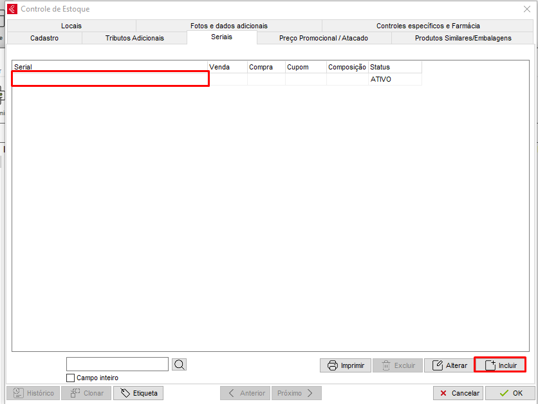The width and height of the screenshot is (538, 404).
Task: Go to Produtos Similares/Embalagens tab
Action: [x=463, y=38]
